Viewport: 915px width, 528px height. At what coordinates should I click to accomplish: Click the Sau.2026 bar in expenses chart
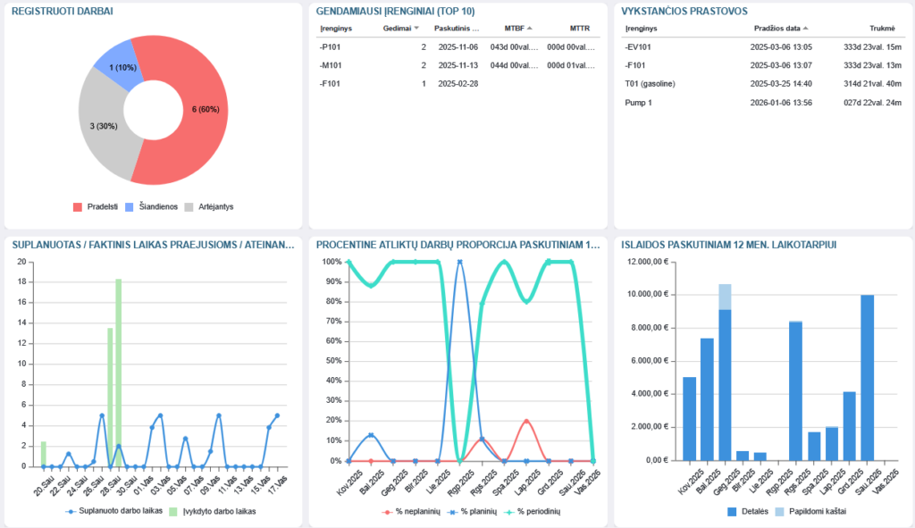tap(867, 377)
